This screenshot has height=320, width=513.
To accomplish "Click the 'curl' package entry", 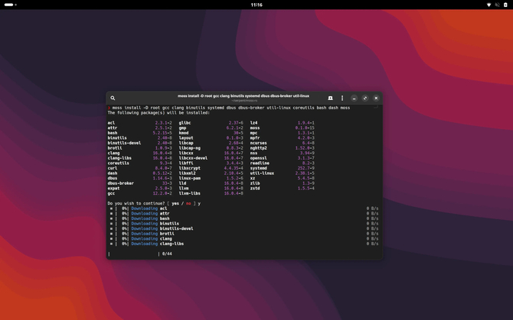I will coord(113,168).
